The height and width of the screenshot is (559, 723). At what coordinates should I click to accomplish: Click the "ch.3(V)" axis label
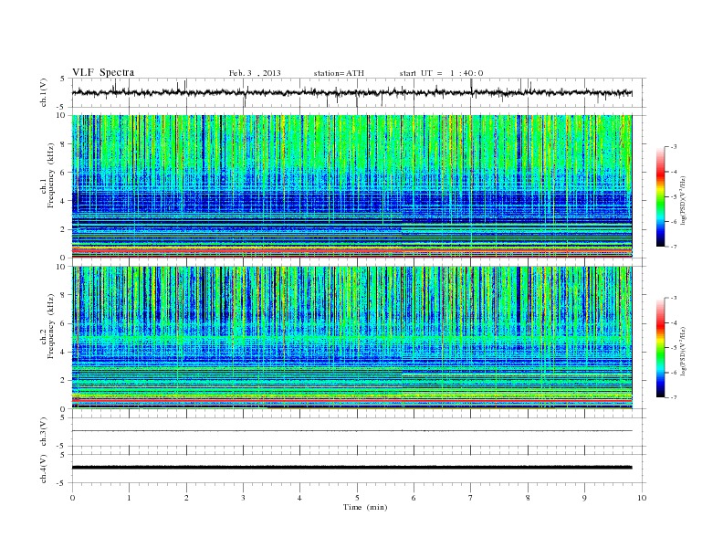(44, 432)
